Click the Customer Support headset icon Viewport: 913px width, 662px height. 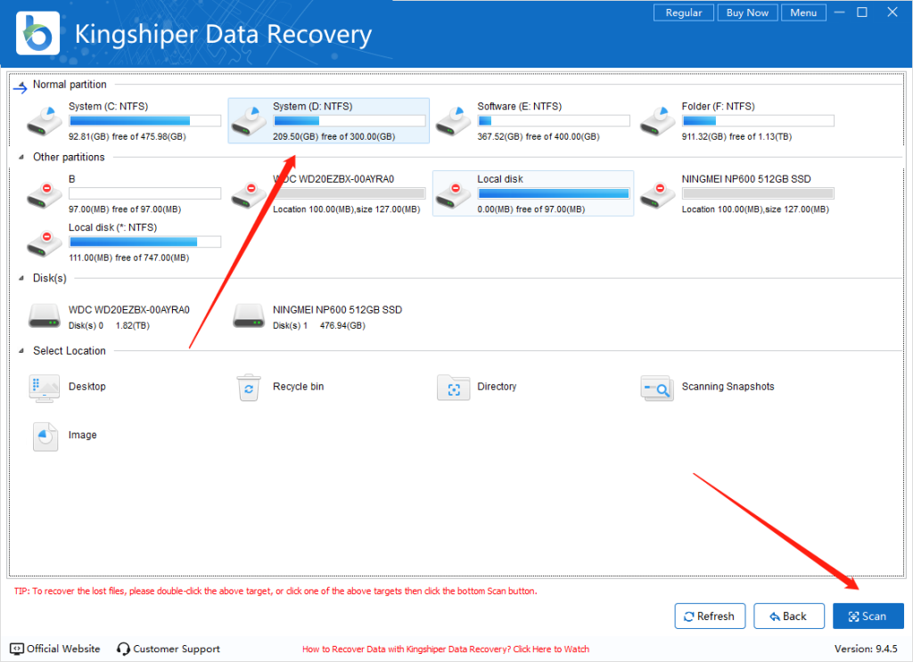coord(123,649)
